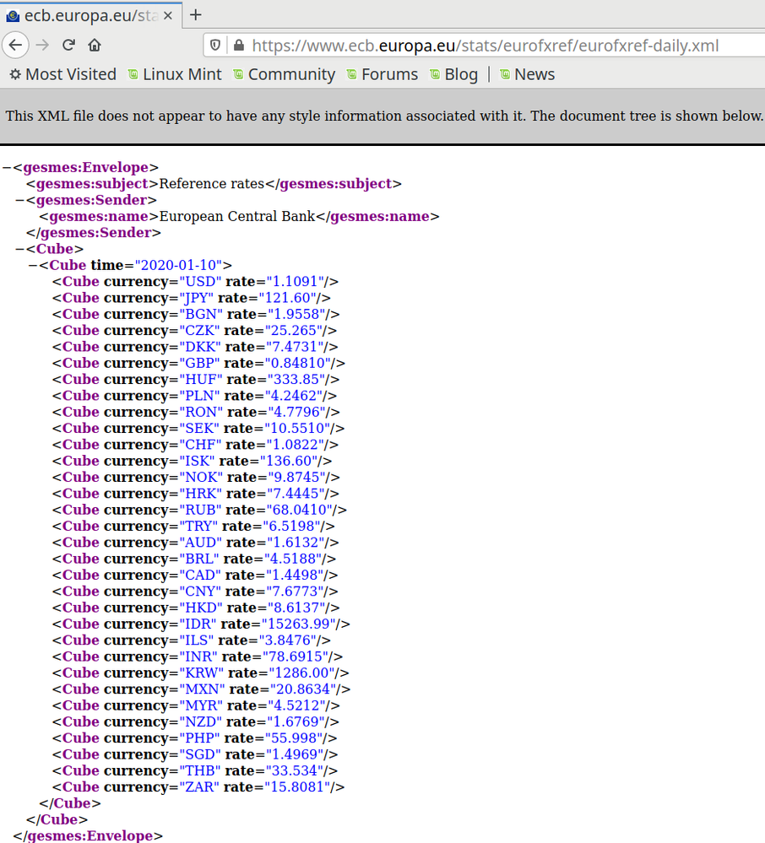Image resolution: width=765 pixels, height=843 pixels.
Task: Collapse the outer Cube node
Action: (x=20, y=249)
